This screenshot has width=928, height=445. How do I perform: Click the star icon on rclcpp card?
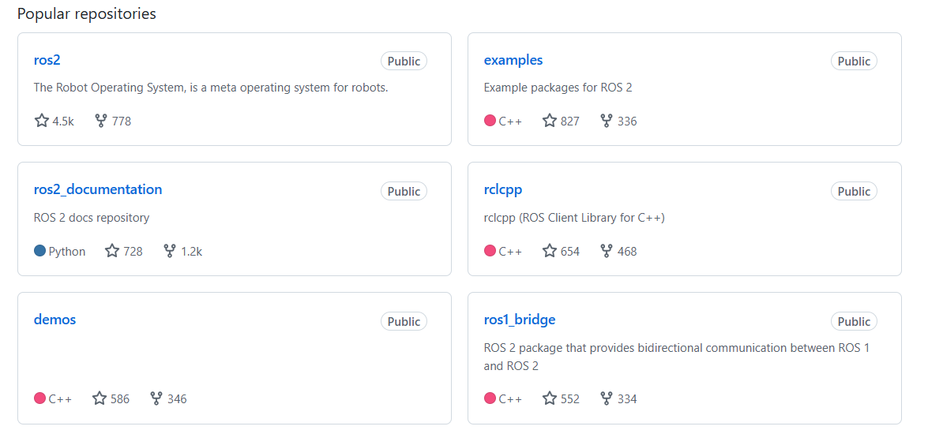(550, 251)
